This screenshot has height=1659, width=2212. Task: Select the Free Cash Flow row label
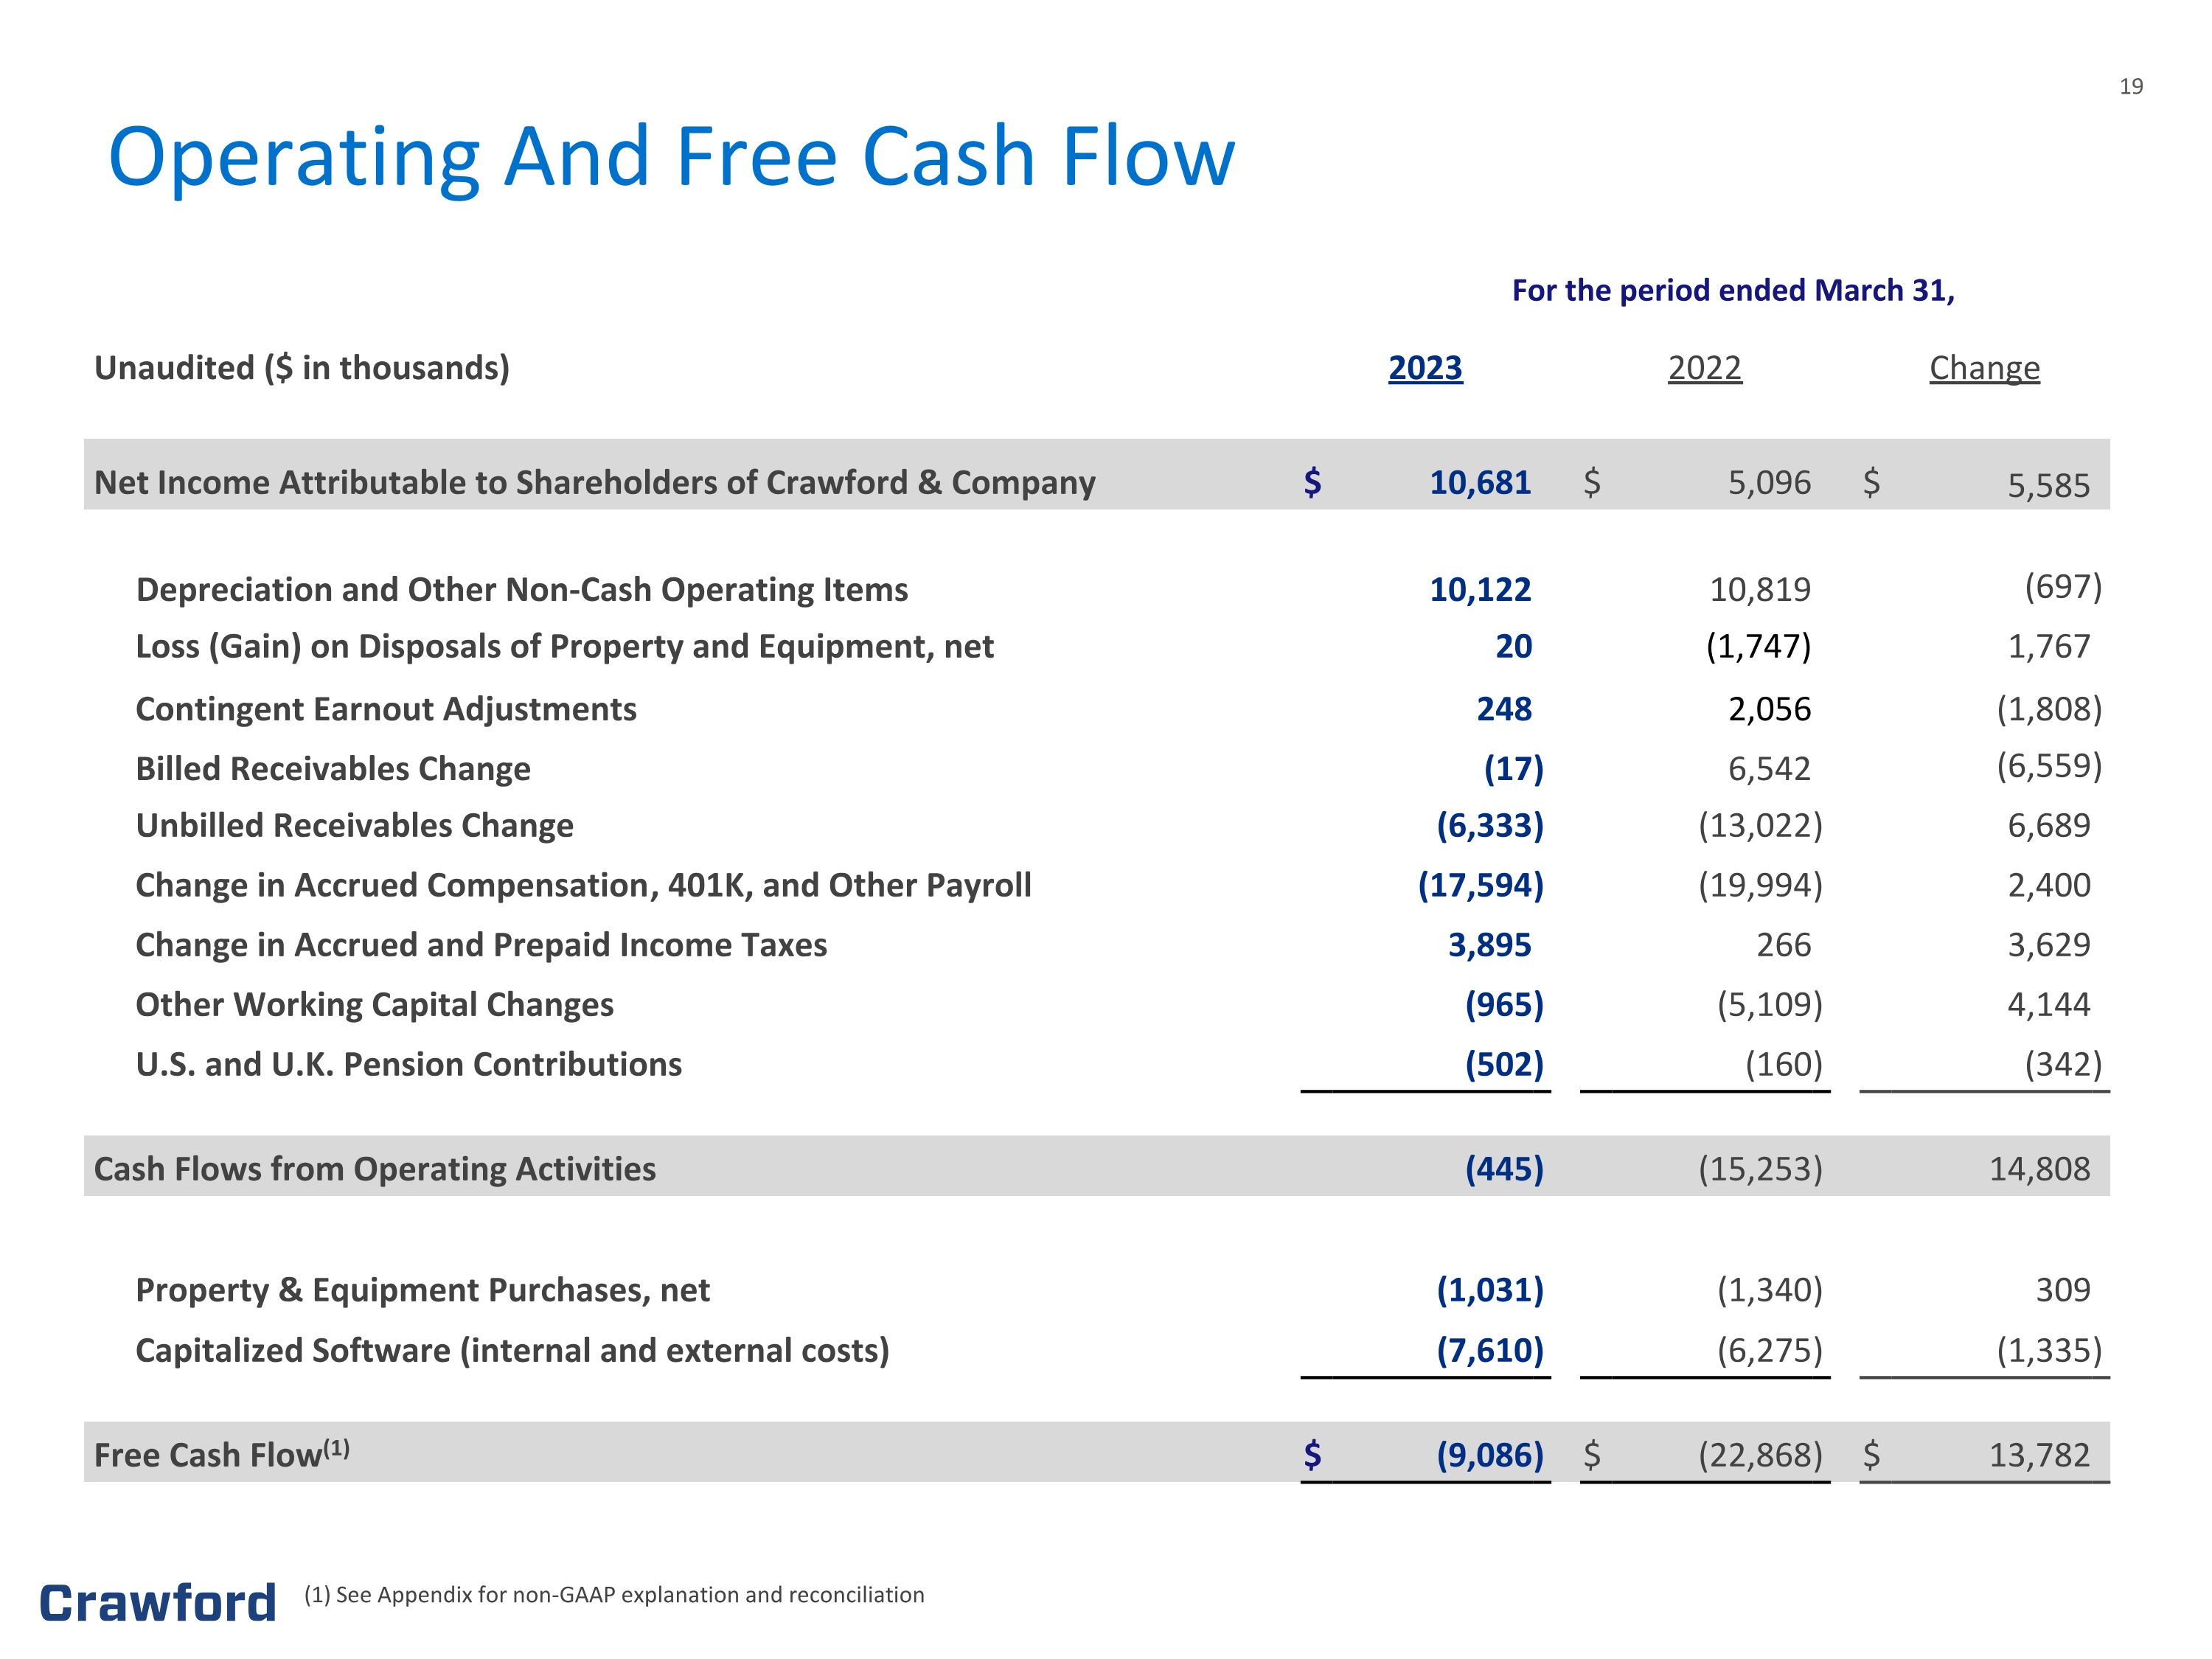(x=222, y=1453)
